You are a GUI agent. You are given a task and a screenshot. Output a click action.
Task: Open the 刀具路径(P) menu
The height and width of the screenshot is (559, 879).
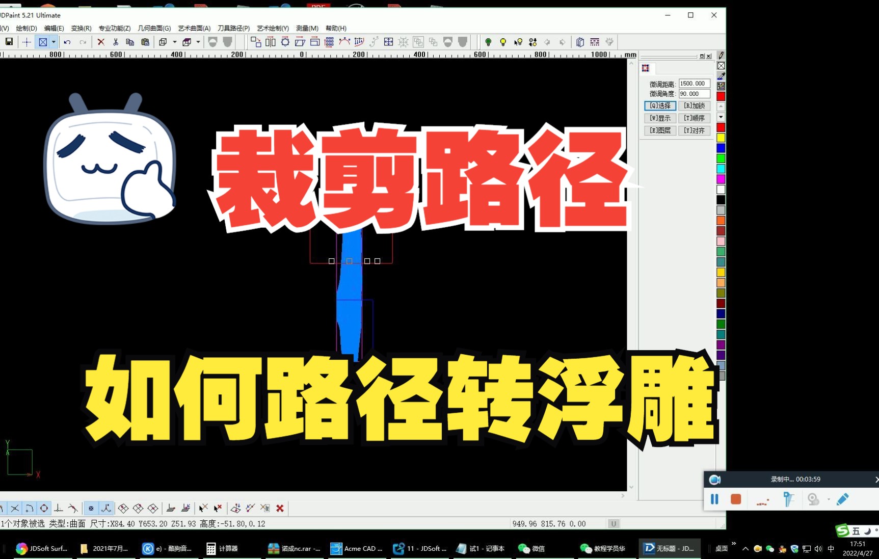pos(233,28)
